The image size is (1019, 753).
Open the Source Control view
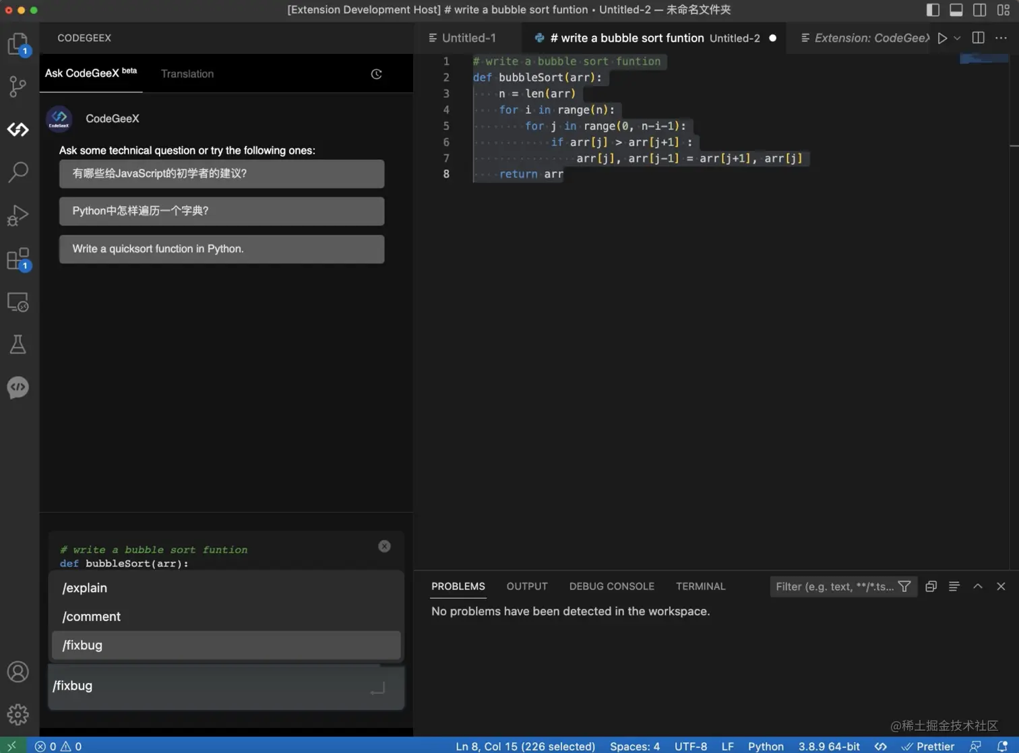pos(18,86)
